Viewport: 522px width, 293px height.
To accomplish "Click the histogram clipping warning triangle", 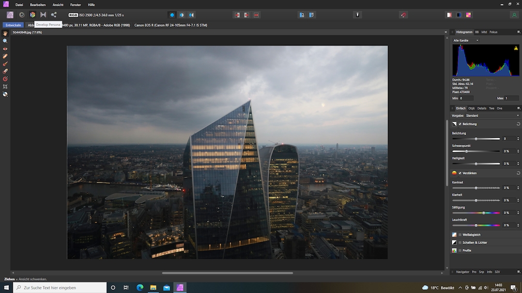I will pyautogui.click(x=516, y=48).
